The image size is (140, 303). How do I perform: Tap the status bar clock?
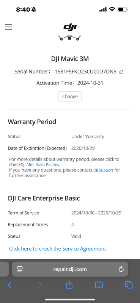(23, 9)
